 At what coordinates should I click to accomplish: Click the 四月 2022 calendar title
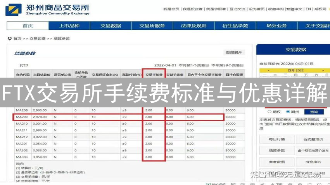(x=296, y=71)
